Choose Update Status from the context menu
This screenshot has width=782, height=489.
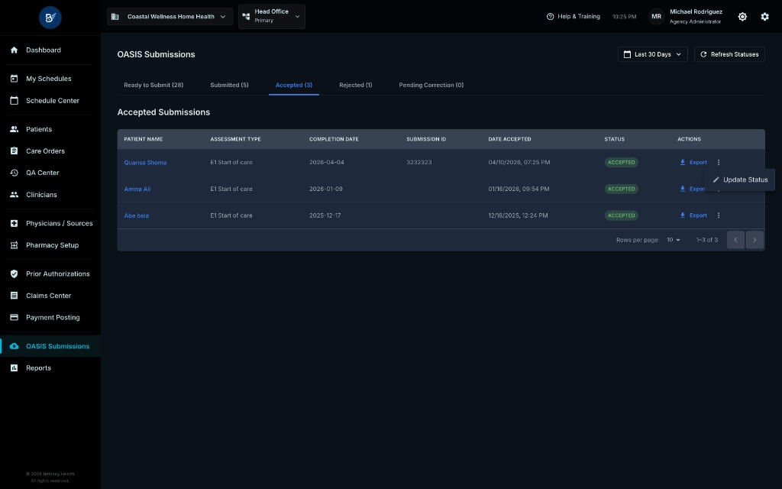click(740, 180)
